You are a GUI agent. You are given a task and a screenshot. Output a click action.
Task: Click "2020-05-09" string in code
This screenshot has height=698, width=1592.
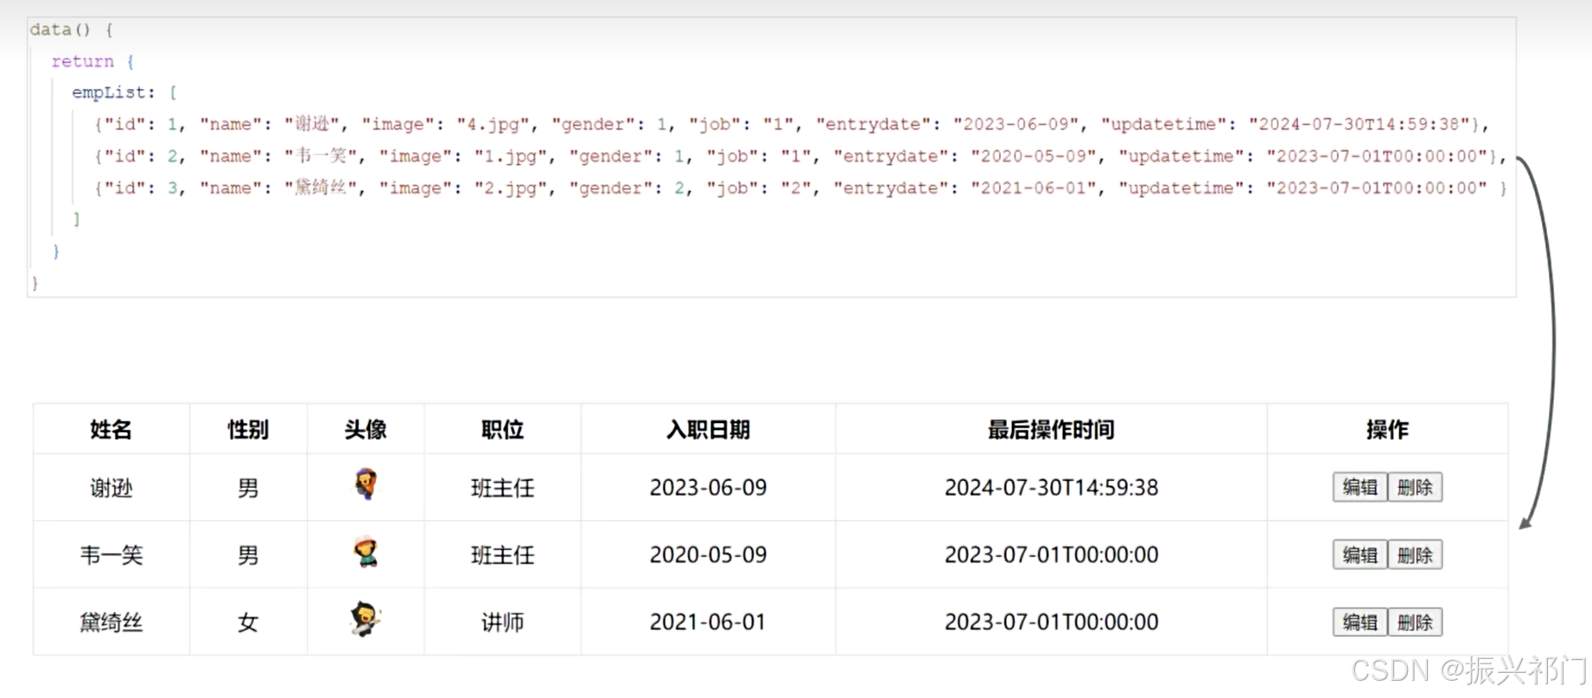(x=1035, y=155)
